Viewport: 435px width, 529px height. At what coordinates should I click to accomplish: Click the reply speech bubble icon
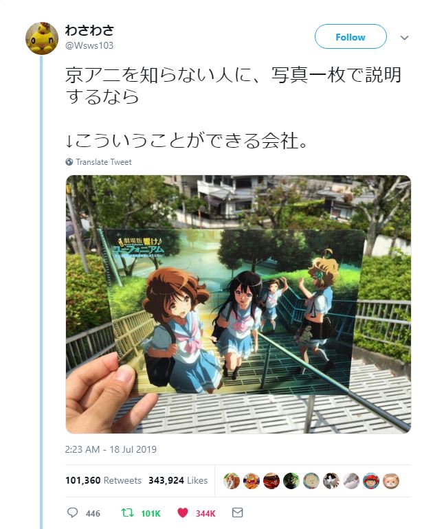coord(73,513)
